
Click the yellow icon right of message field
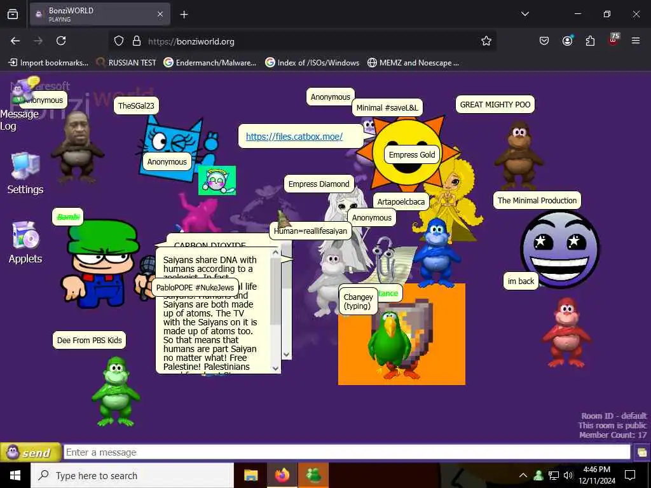pos(642,452)
